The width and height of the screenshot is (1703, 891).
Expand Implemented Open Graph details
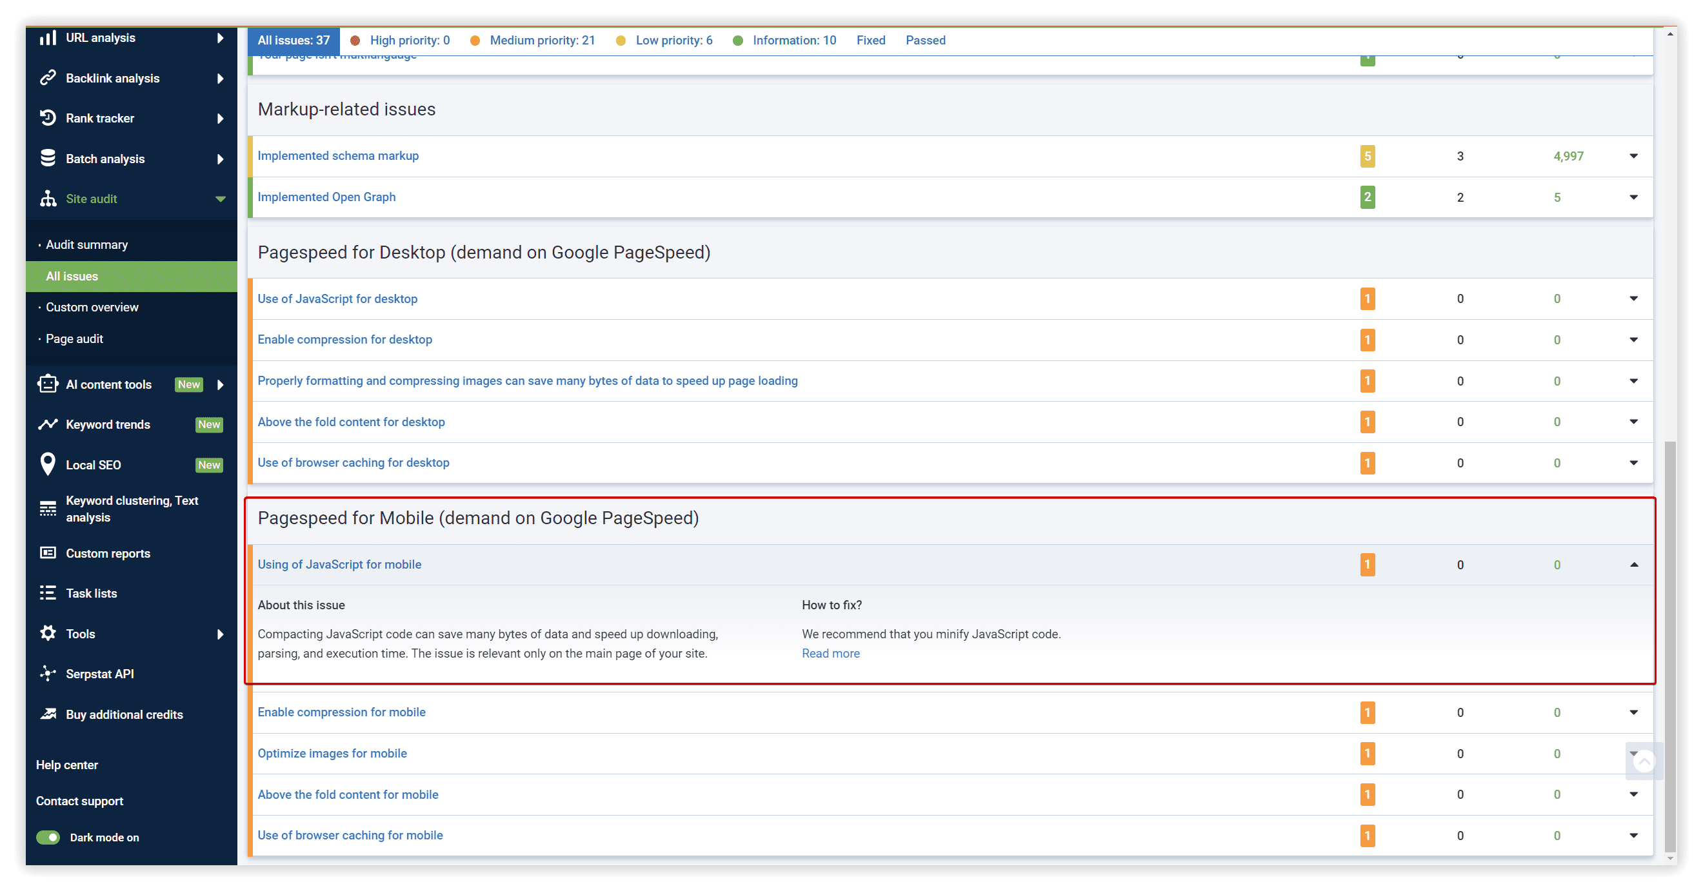(x=1633, y=197)
